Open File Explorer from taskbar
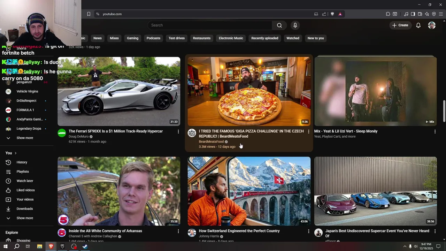446x251 pixels. tap(40, 246)
